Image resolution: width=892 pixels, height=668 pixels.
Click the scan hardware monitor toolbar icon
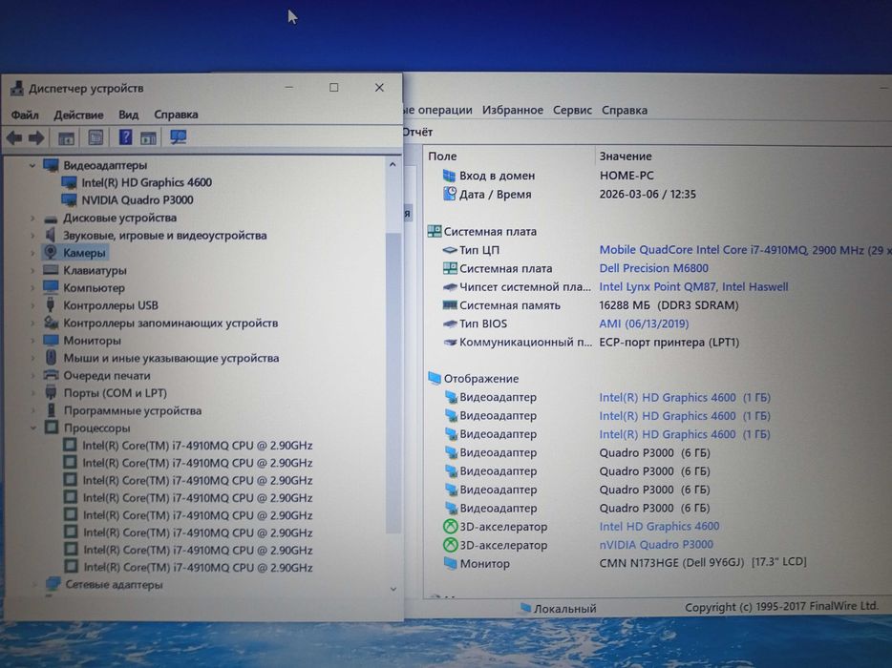tap(178, 136)
